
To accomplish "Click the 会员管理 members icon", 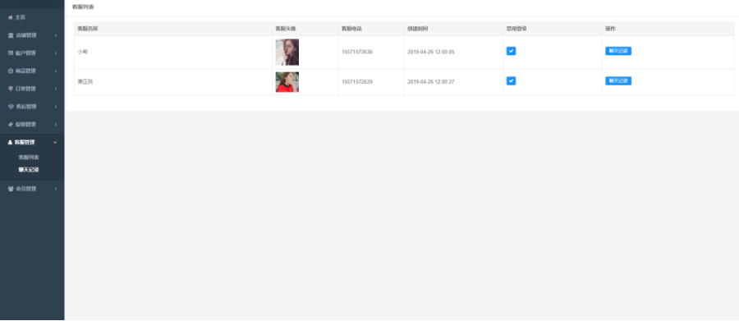I will 11,189.
